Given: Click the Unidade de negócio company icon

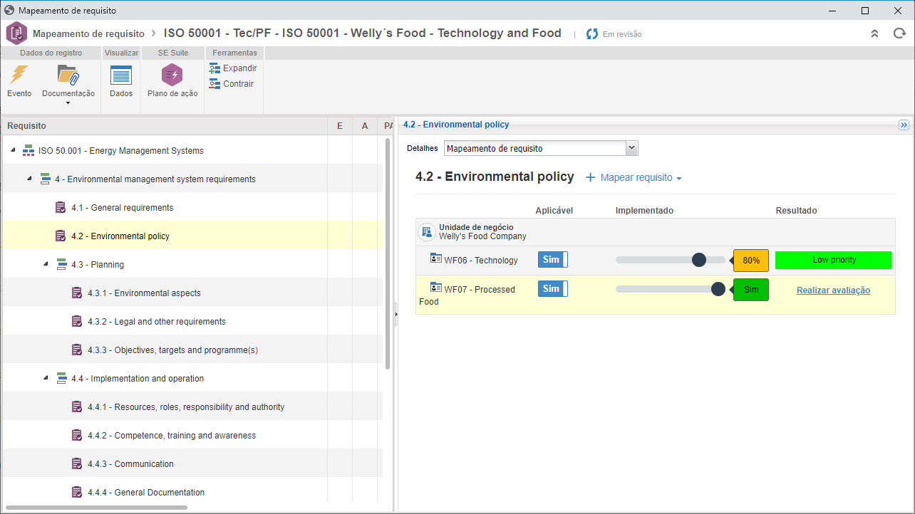Looking at the screenshot, I should point(426,231).
